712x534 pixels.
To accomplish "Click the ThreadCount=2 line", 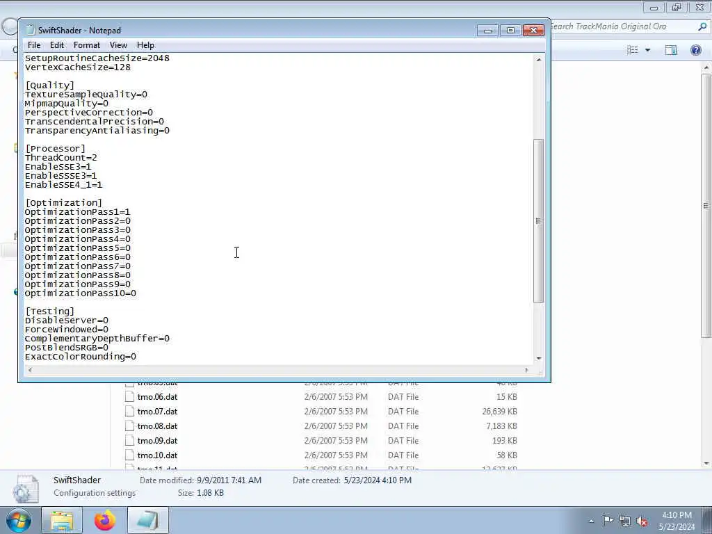I will 61,158.
